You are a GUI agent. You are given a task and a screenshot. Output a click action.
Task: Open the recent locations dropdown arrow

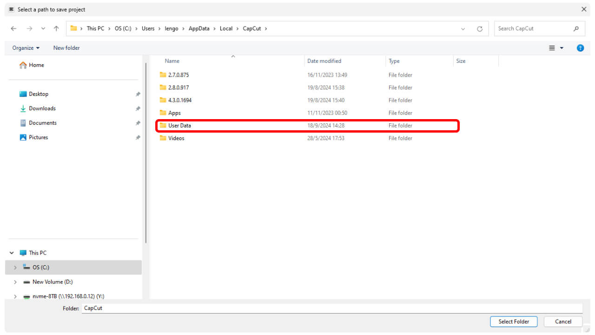43,28
